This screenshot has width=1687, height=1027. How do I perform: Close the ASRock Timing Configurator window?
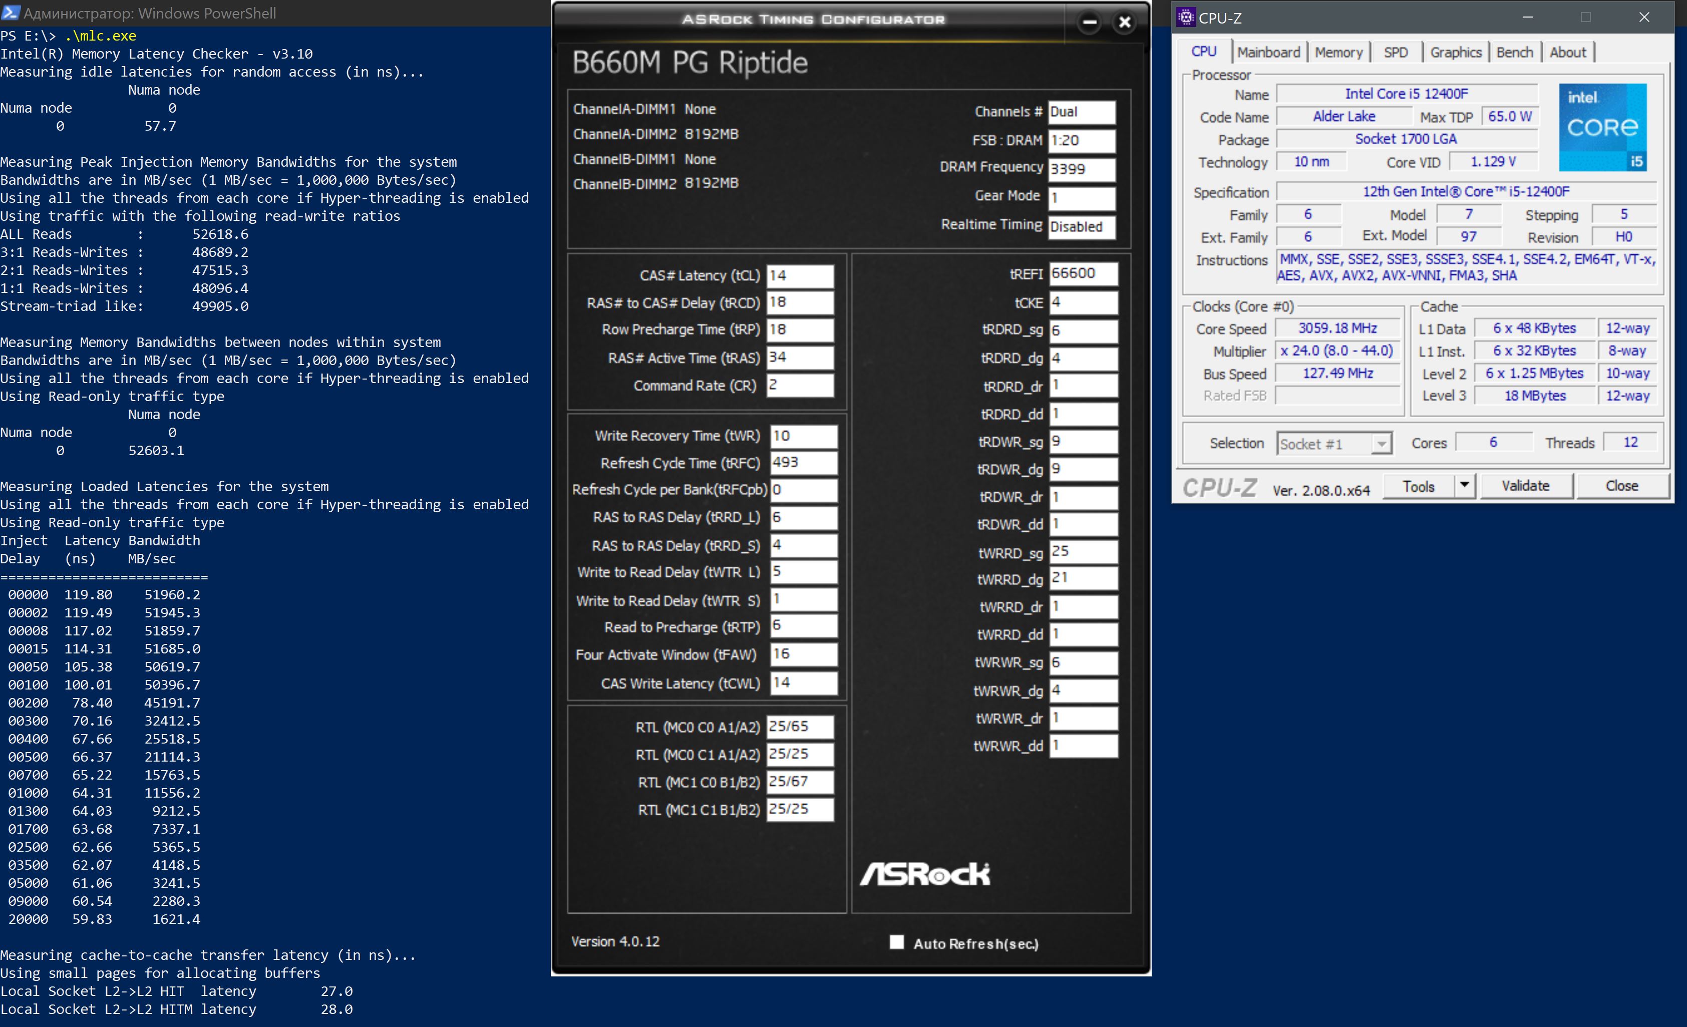1124,23
